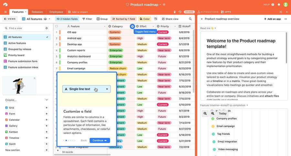Add a new record with plus icon
Screen dimensions: 291x156
coord(58,150)
